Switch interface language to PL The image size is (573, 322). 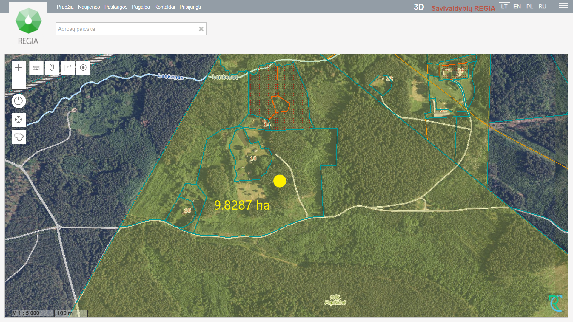point(530,7)
